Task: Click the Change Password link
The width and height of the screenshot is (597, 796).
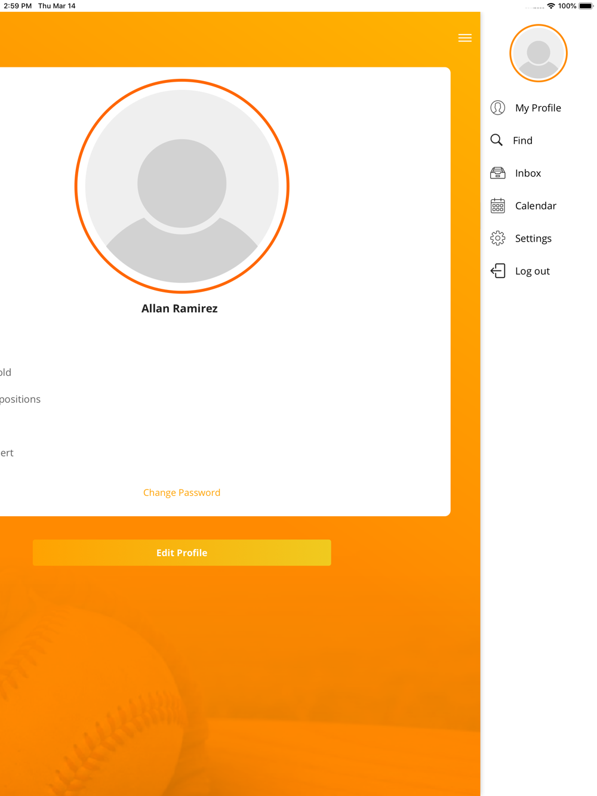Action: point(181,492)
